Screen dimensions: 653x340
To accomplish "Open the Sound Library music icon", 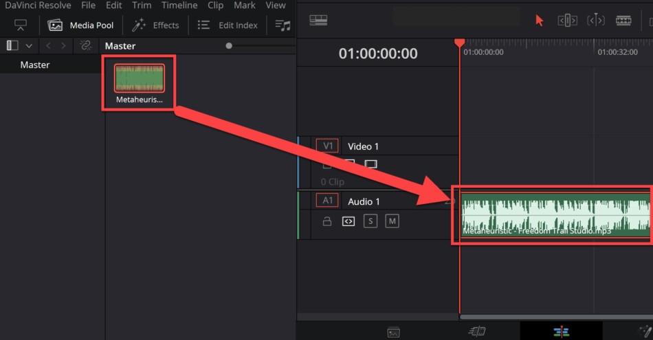I will 283,25.
